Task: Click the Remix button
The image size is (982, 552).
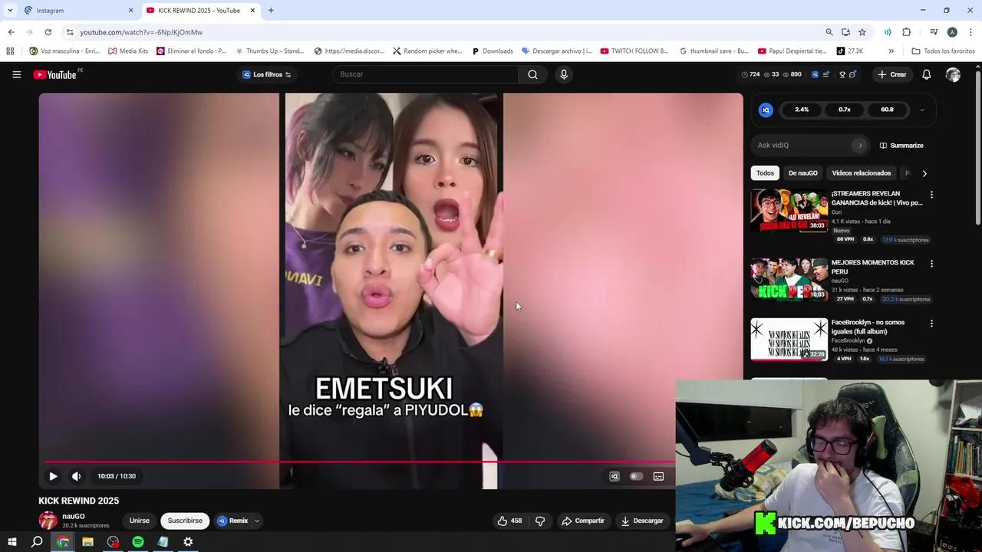Action: pos(233,521)
